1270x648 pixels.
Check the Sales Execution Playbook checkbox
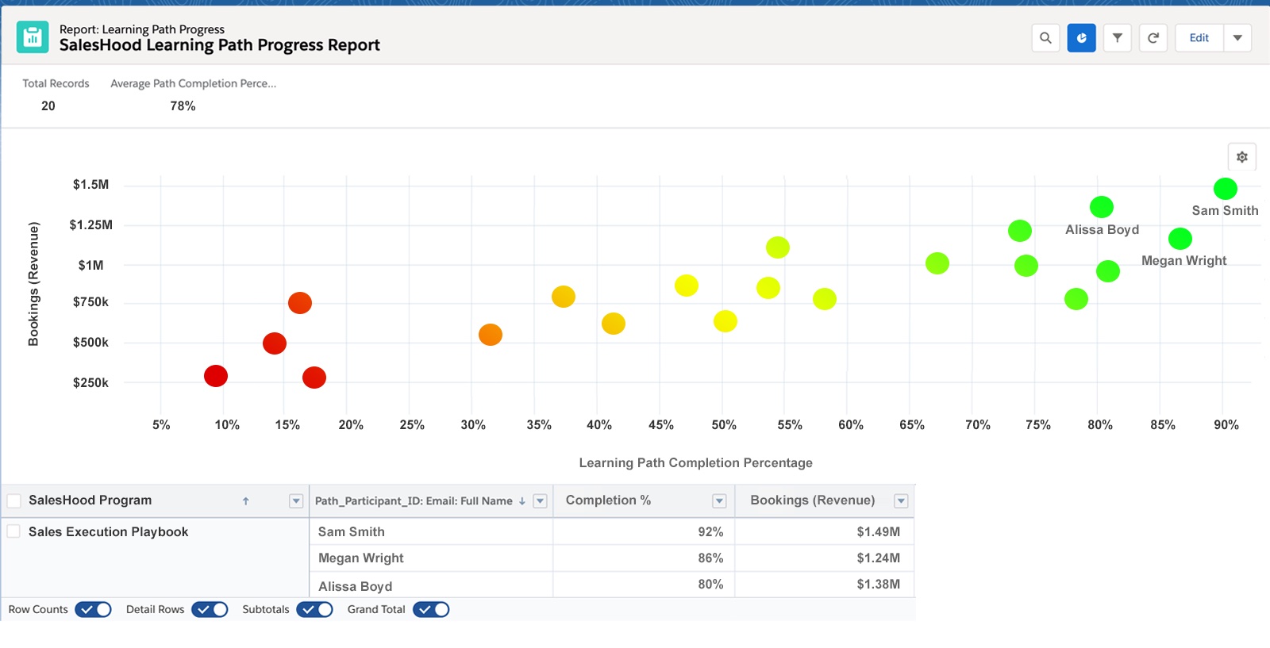pyautogui.click(x=13, y=531)
